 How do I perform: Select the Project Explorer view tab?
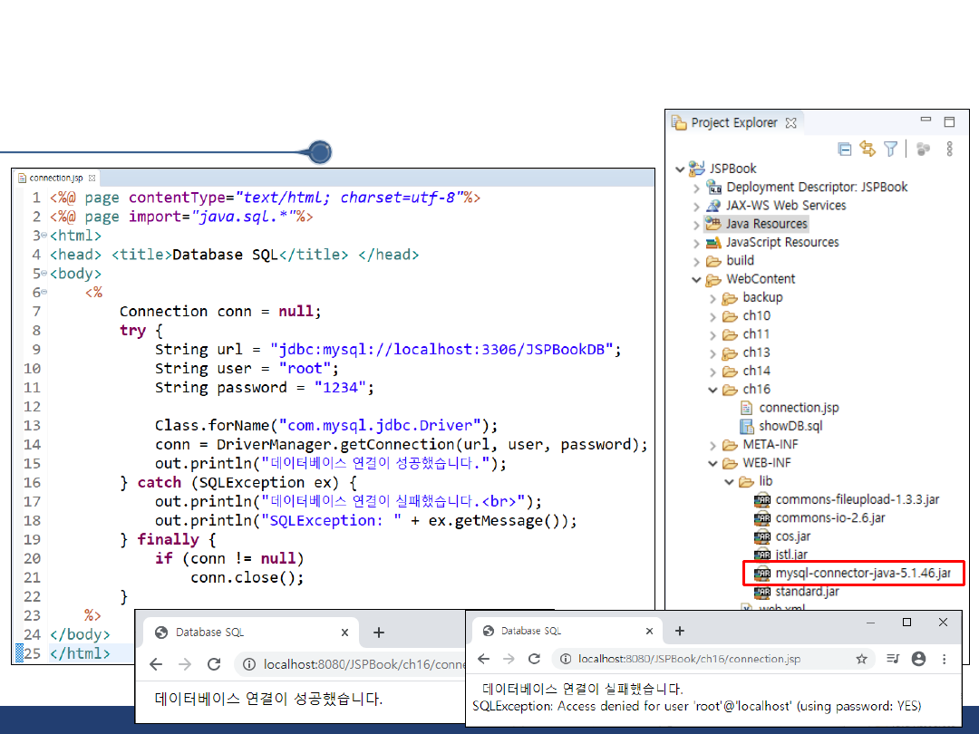733,122
